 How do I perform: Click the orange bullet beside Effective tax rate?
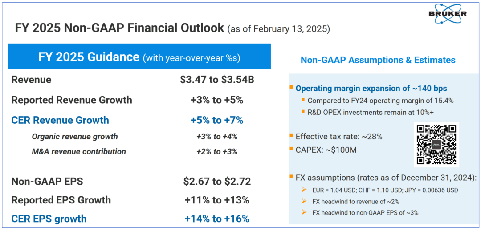pyautogui.click(x=291, y=135)
